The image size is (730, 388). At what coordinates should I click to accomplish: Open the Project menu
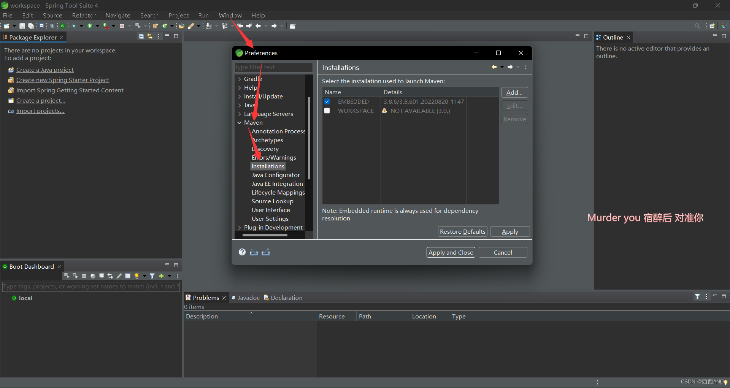178,15
